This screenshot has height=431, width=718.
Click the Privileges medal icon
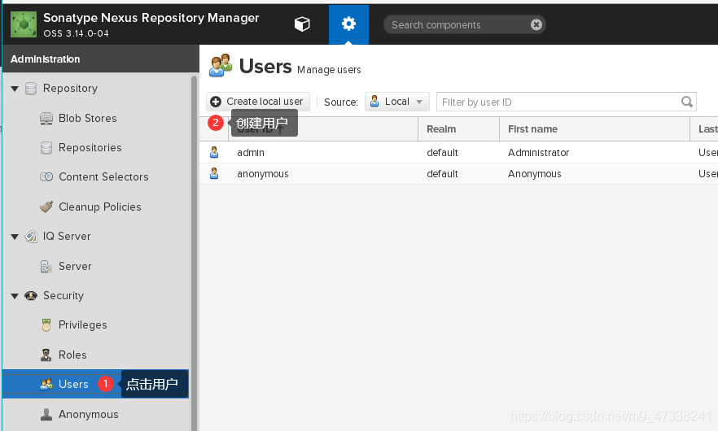[x=46, y=324]
